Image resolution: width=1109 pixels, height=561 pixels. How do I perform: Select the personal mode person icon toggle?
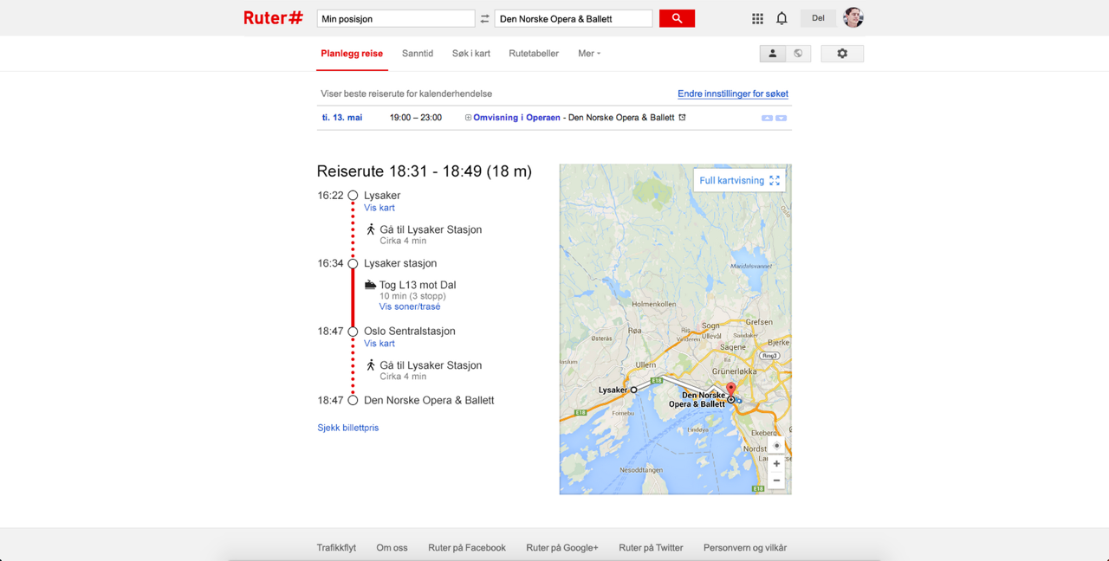click(x=773, y=54)
